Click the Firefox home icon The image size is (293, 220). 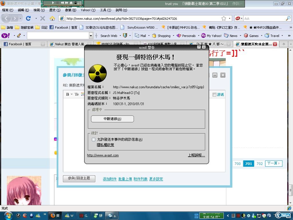[x=52, y=18]
